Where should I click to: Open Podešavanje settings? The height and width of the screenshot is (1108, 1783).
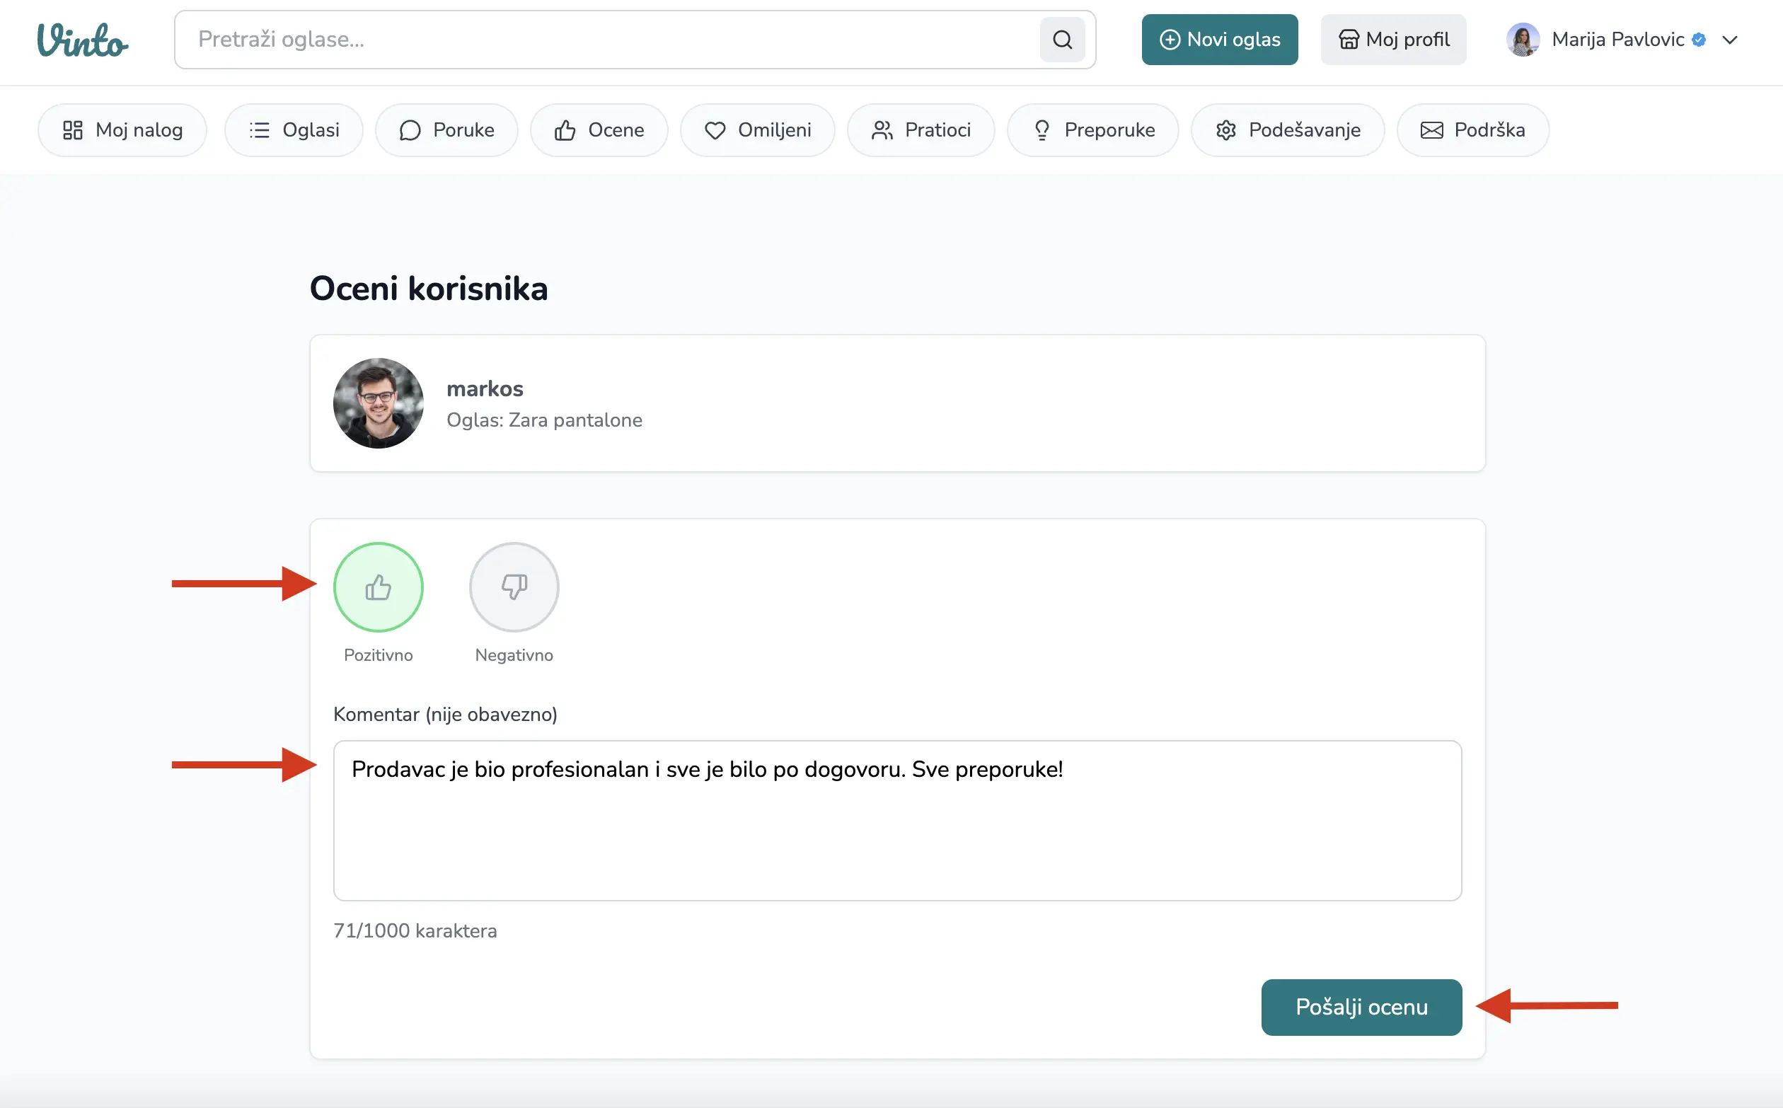point(1288,129)
